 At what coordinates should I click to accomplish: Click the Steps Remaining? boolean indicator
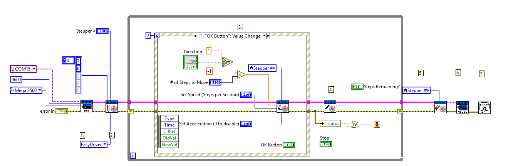coord(357,87)
